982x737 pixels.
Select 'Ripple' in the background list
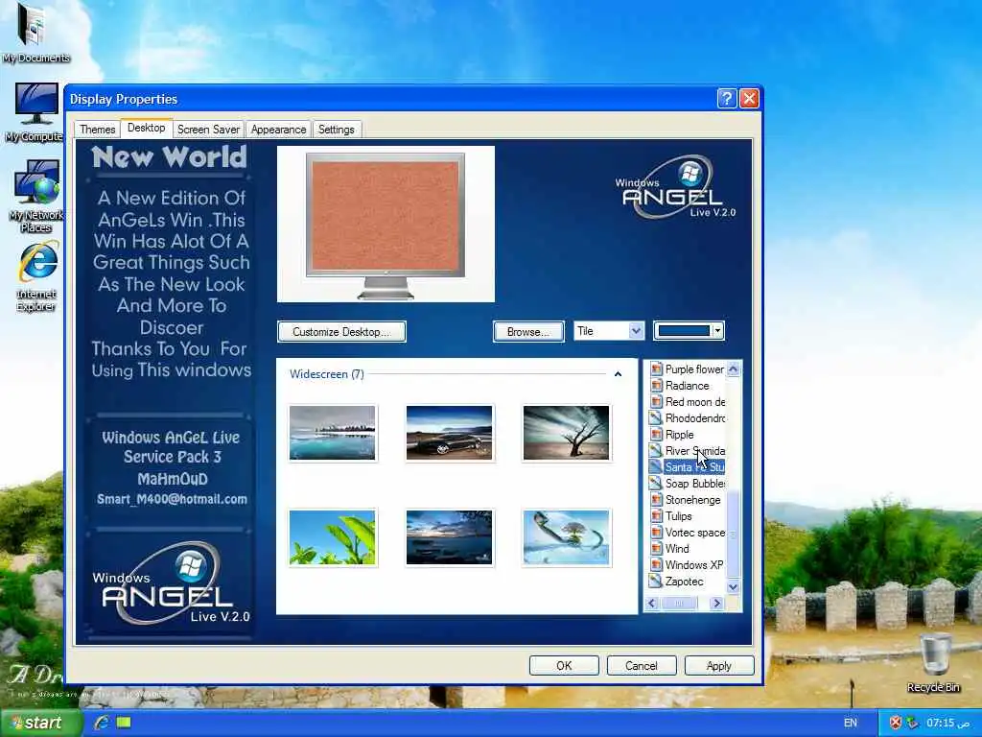[680, 435]
